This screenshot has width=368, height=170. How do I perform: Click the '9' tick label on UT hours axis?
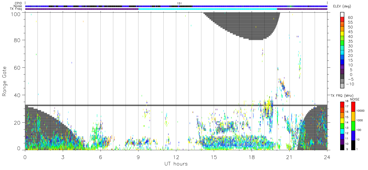click(138, 157)
